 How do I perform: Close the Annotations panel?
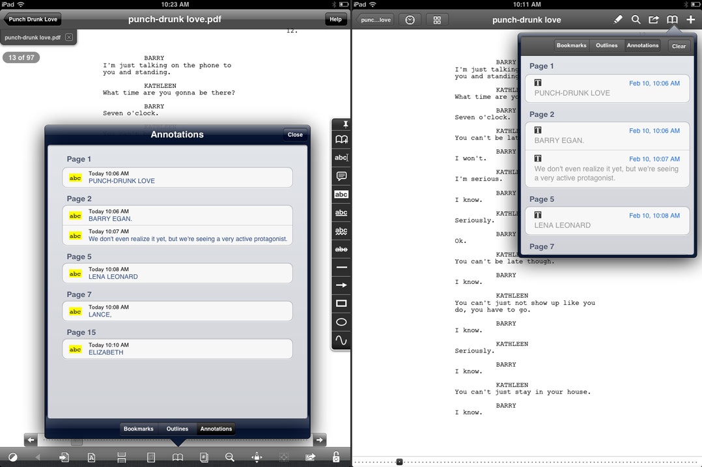point(295,134)
